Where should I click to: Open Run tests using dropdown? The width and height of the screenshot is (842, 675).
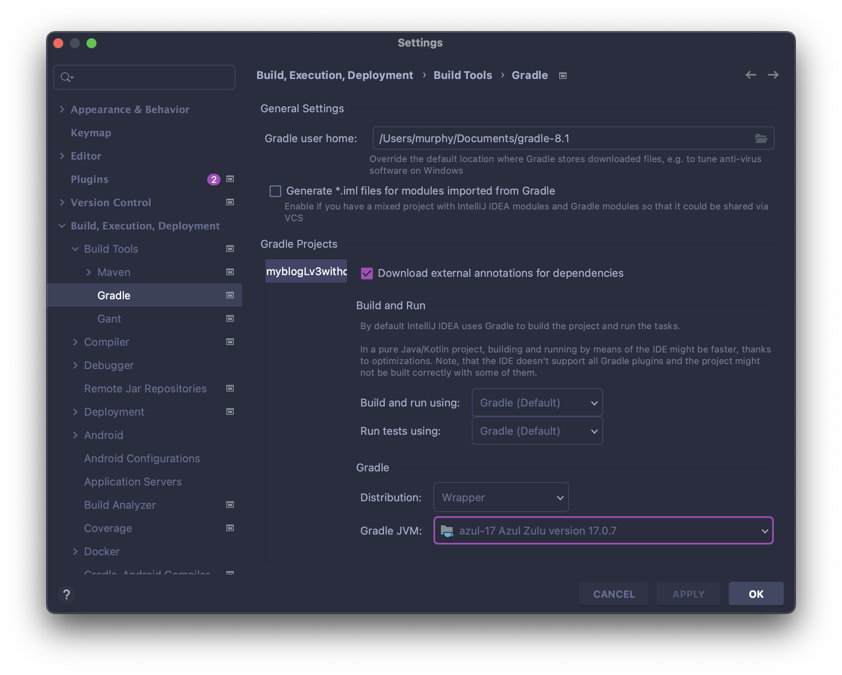point(537,431)
